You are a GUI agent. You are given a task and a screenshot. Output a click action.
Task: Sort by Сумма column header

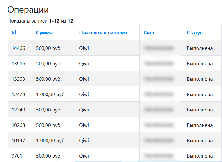[44, 33]
